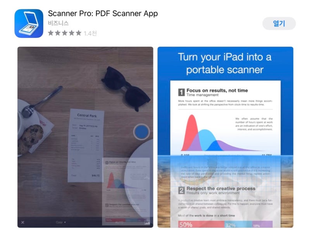
Task: Toggle the AUTO capture mode
Action: [119, 223]
